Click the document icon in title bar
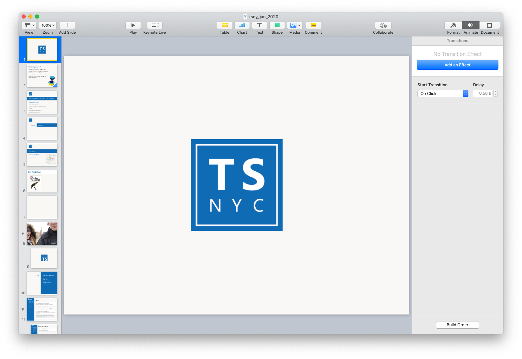 pyautogui.click(x=245, y=17)
